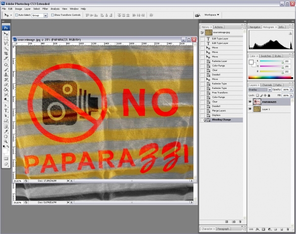Screen dimensions: 296x234
Task: Toggle Lock image pixels brush icon
Action: coord(261,95)
